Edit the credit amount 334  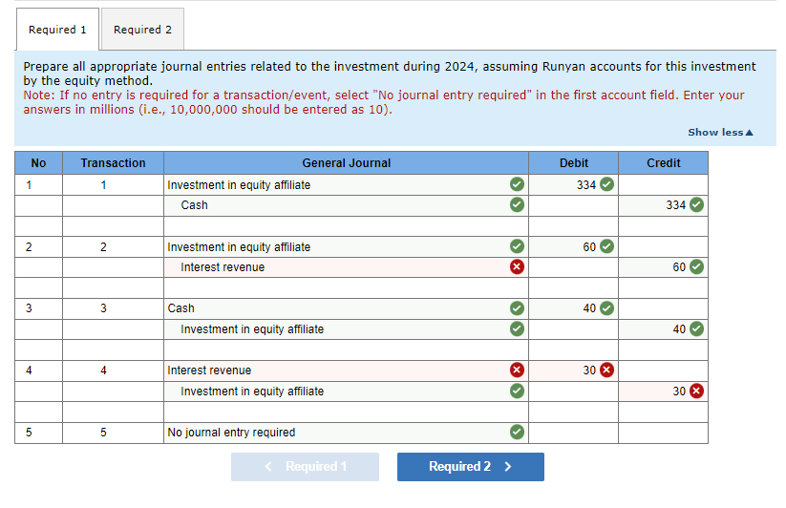663,205
